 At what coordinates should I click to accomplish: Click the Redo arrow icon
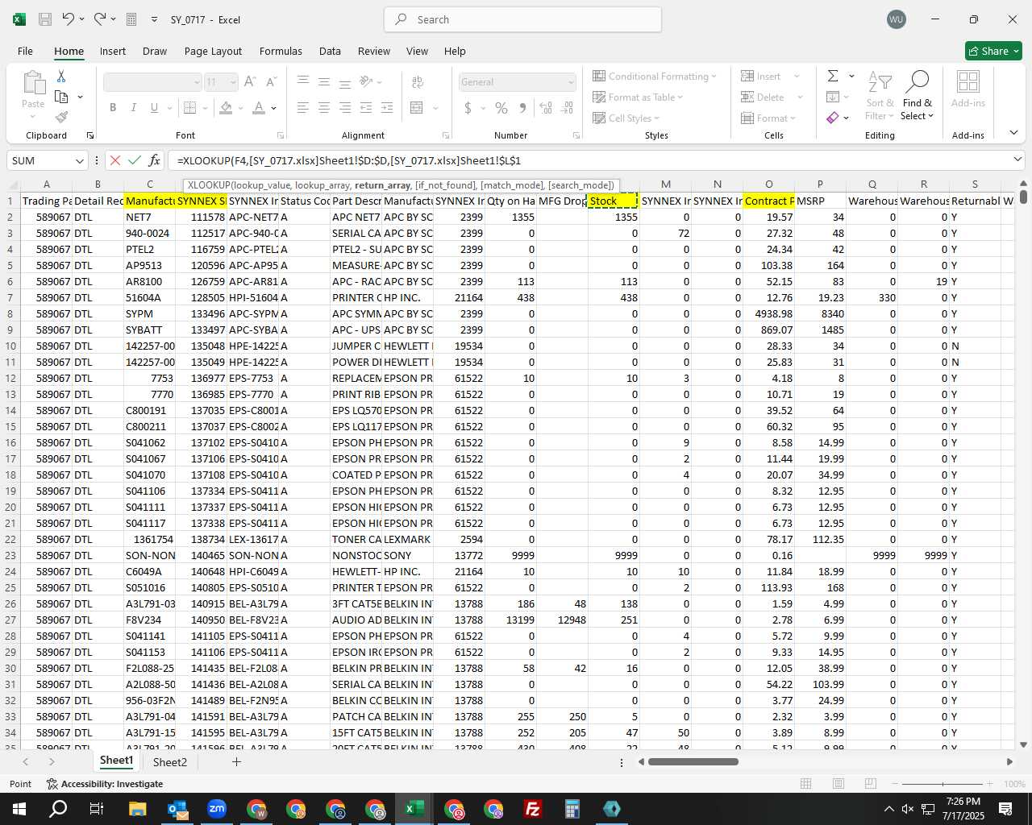(x=99, y=19)
